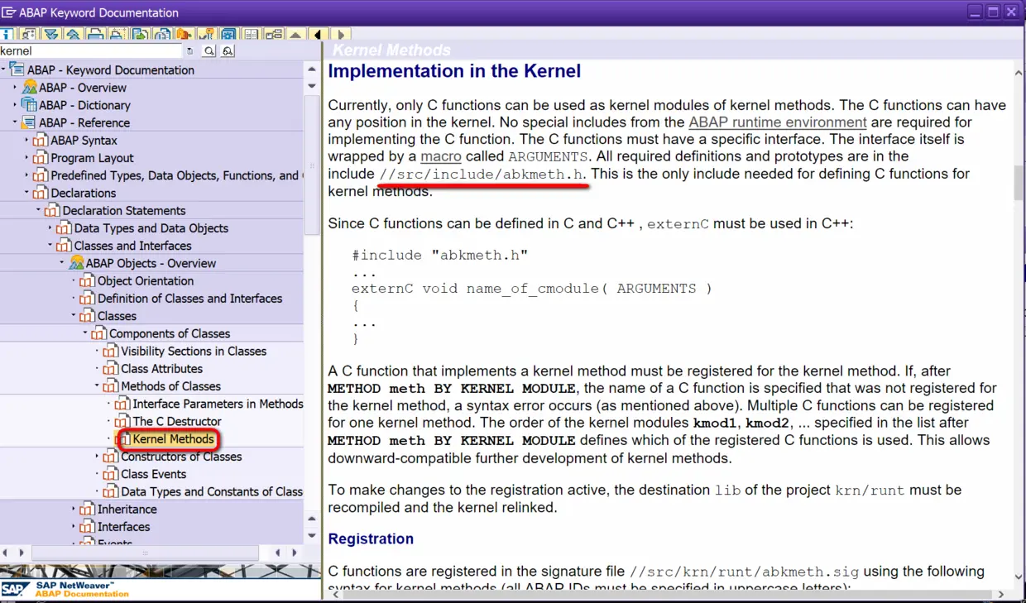Screen dimensions: 1026x603
Task: Click the Registration section heading
Action: coord(371,539)
